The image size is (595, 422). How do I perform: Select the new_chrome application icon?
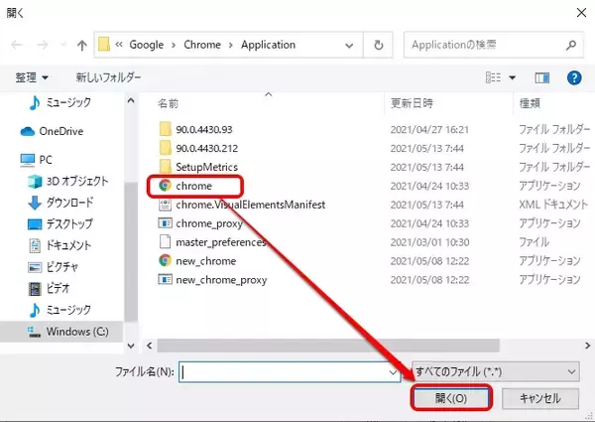(x=165, y=260)
